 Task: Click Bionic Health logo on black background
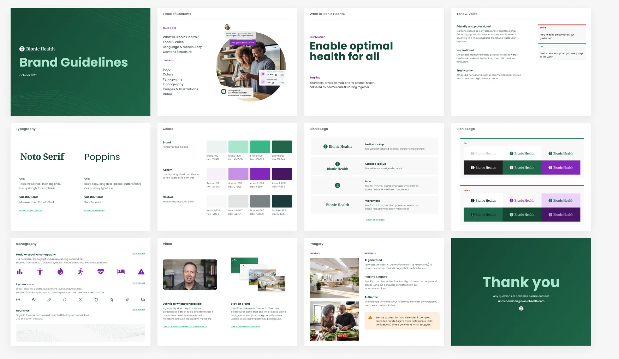(483, 168)
